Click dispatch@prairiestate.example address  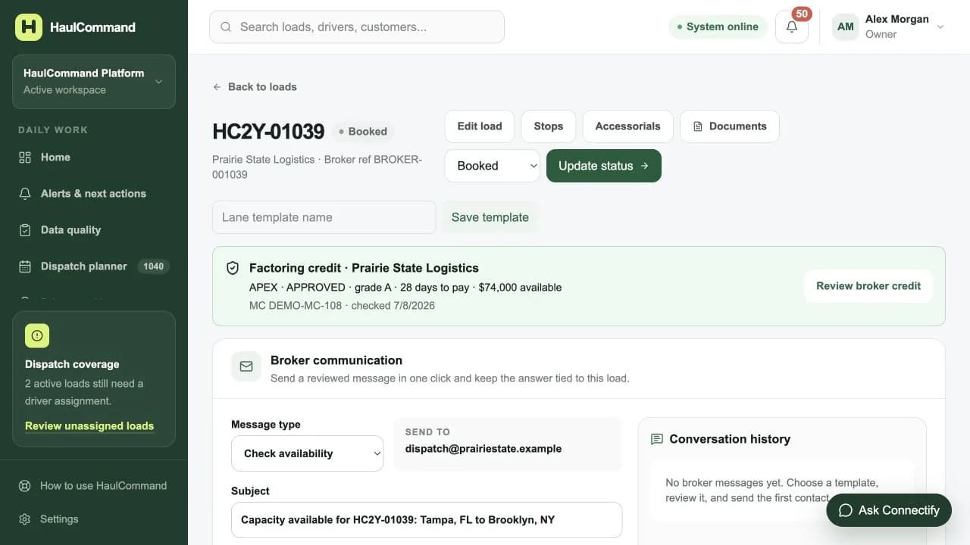[x=483, y=449]
